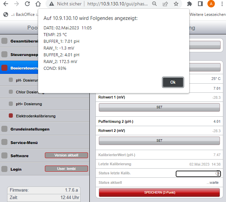Screen dimensions: 226x202
Task: Click the Rohwert 2 value -28.3
Action: coord(216,131)
